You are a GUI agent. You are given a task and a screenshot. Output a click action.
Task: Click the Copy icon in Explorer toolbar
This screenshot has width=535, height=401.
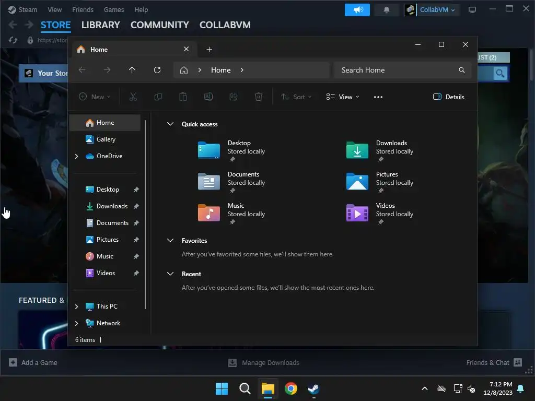click(158, 97)
